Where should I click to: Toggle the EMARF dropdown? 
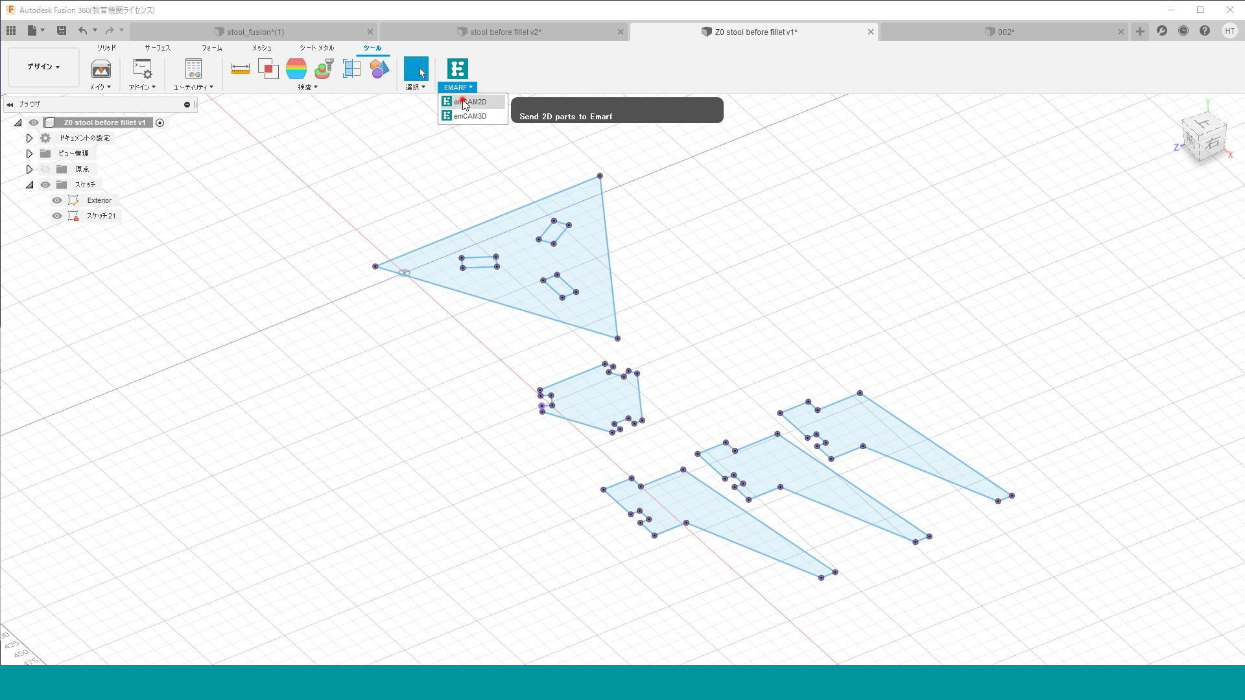click(458, 87)
